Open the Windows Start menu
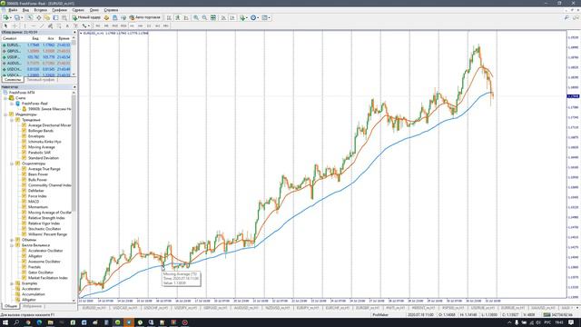The width and height of the screenshot is (581, 327). pyautogui.click(x=5, y=322)
